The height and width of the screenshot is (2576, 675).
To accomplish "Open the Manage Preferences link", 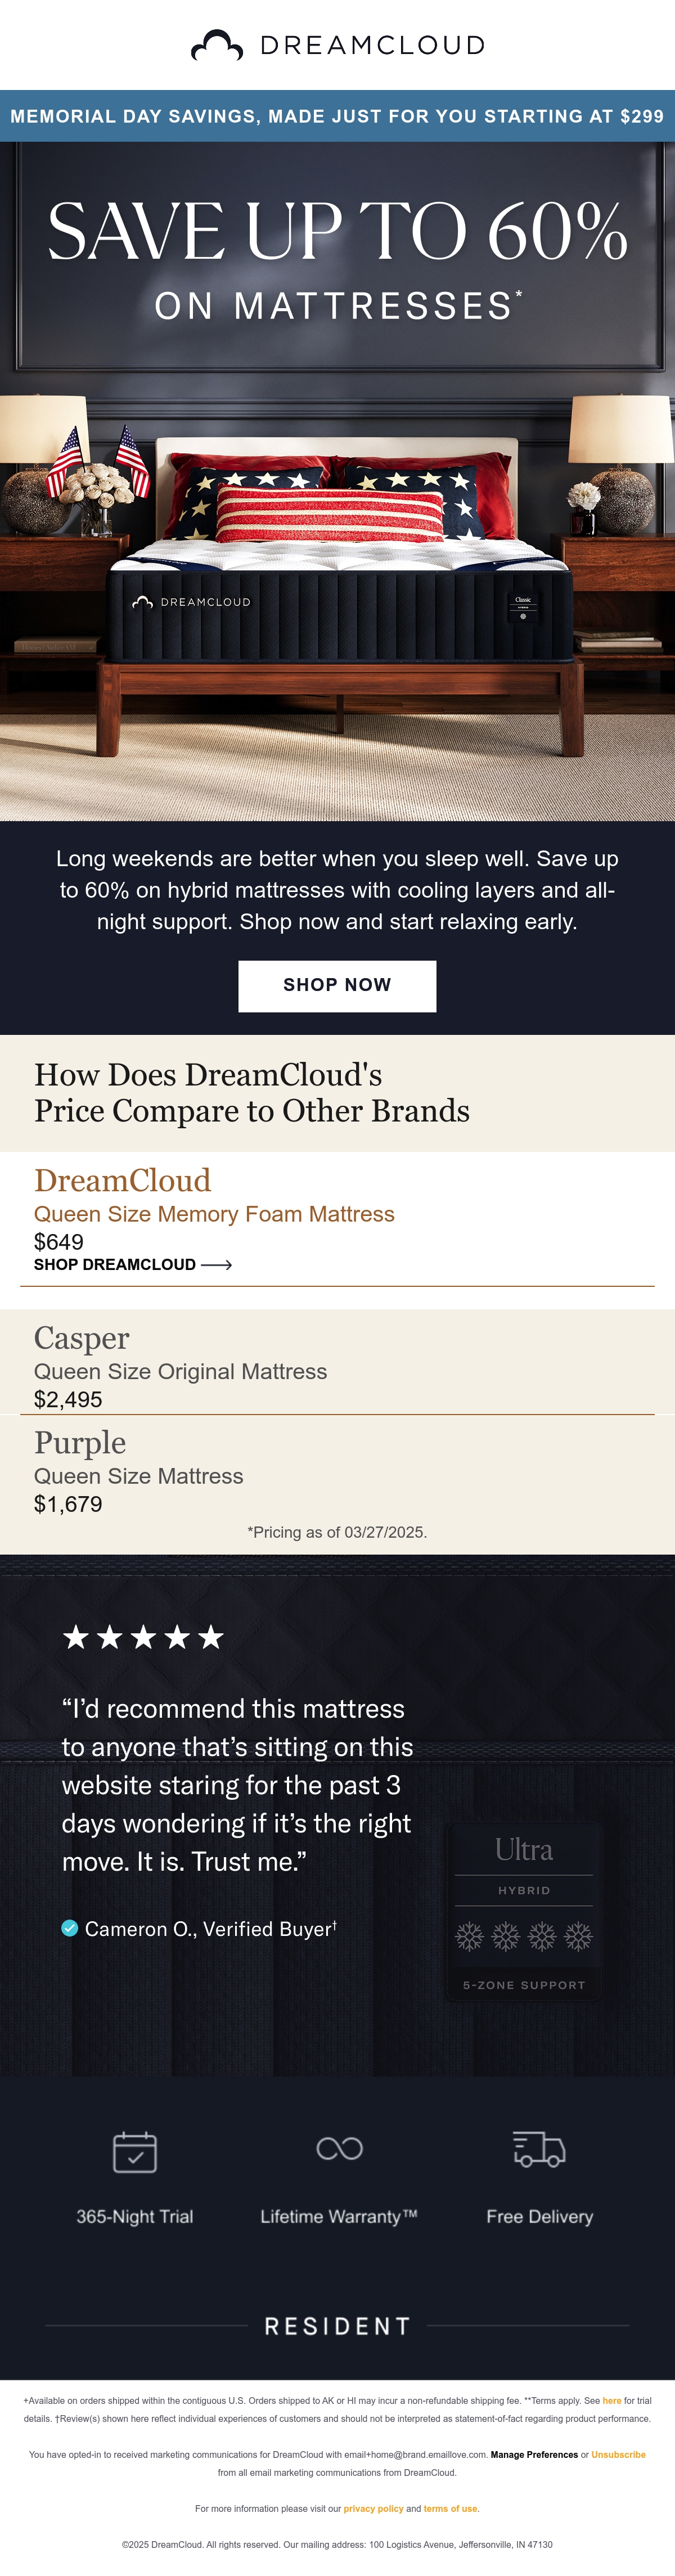I will (x=534, y=2454).
